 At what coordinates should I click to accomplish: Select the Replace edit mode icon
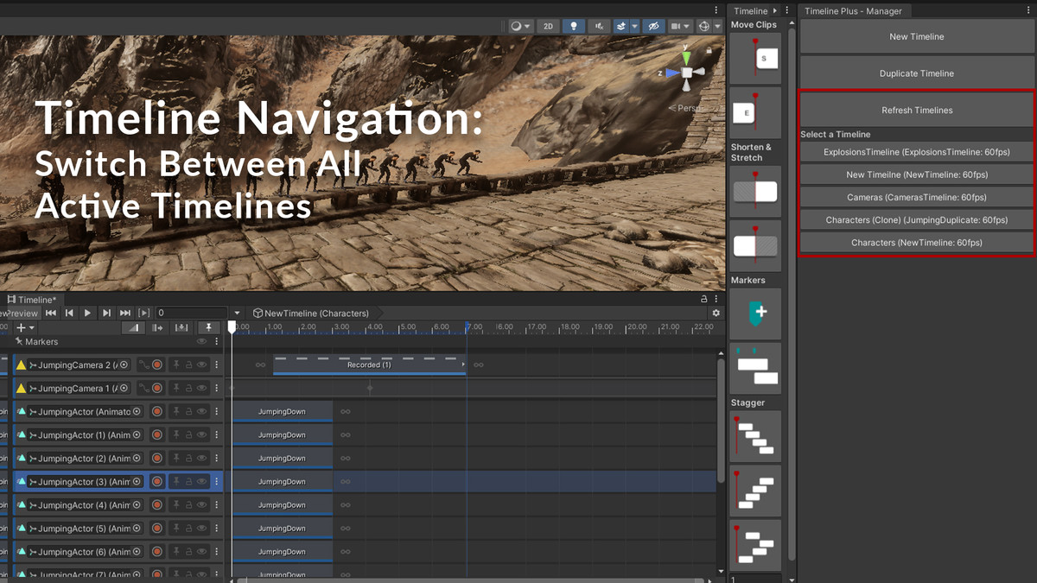click(181, 327)
